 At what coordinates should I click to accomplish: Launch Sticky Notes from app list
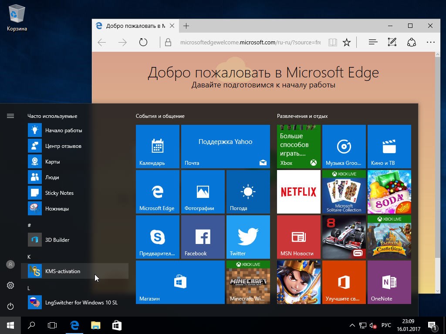pos(75,193)
